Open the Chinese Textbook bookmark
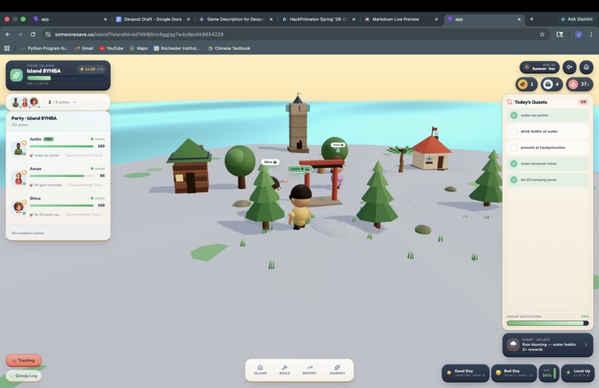599x388 pixels. click(x=229, y=48)
